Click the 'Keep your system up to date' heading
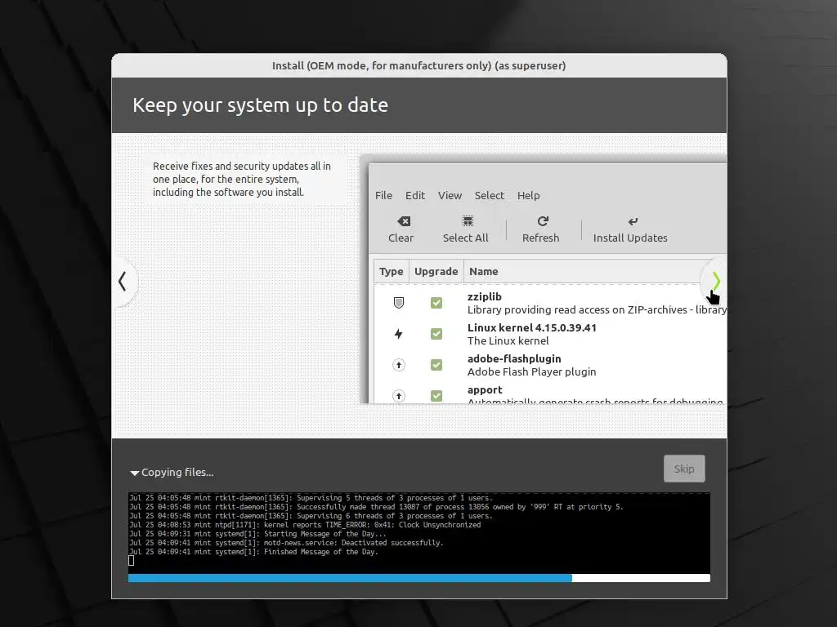Screen dimensions: 837x627 pyautogui.click(x=260, y=105)
